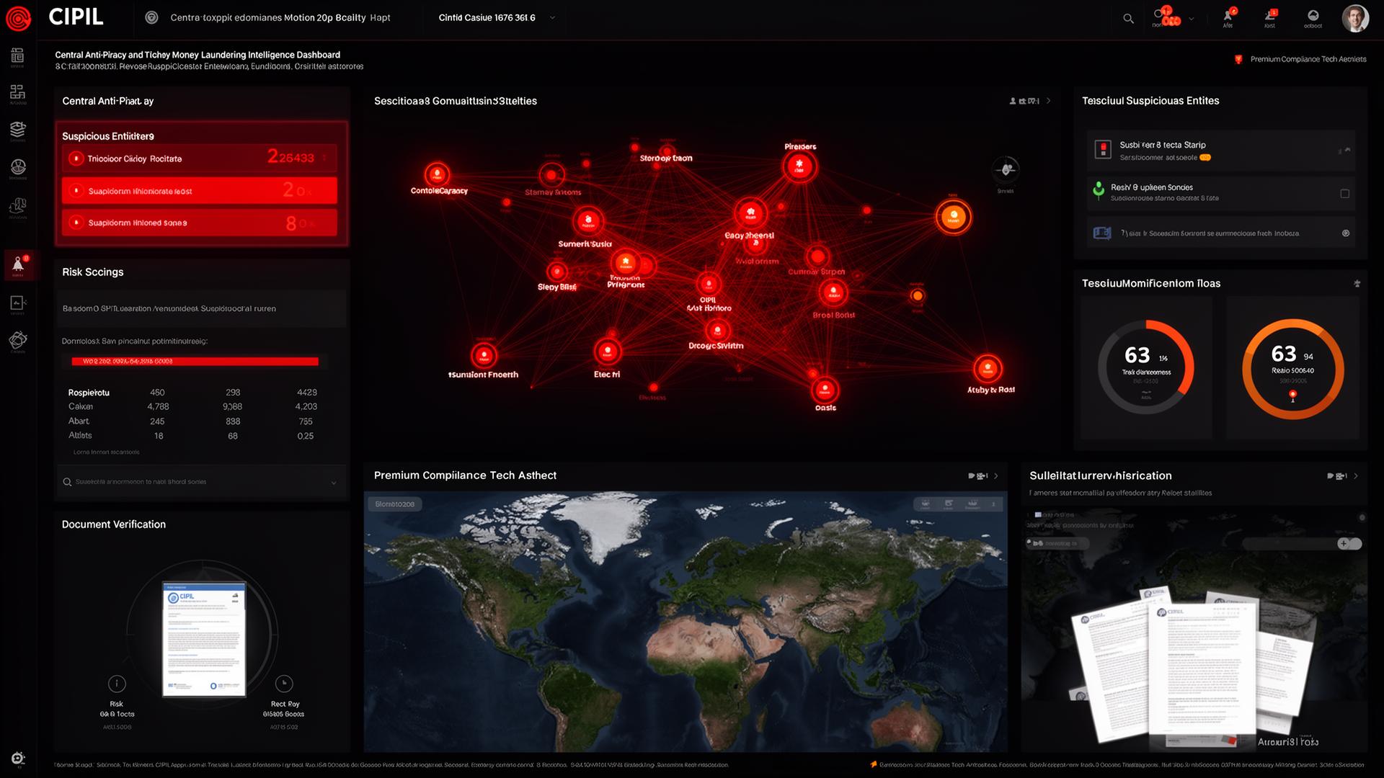
Task: Open the stacked layers sidebar icon
Action: (x=18, y=129)
